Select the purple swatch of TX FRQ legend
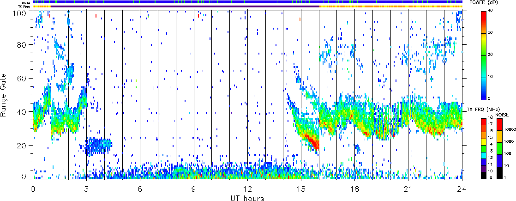 click(x=483, y=169)
